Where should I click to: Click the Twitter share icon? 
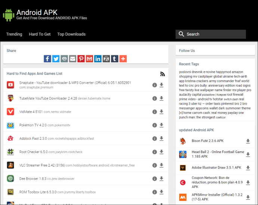[x=56, y=59]
